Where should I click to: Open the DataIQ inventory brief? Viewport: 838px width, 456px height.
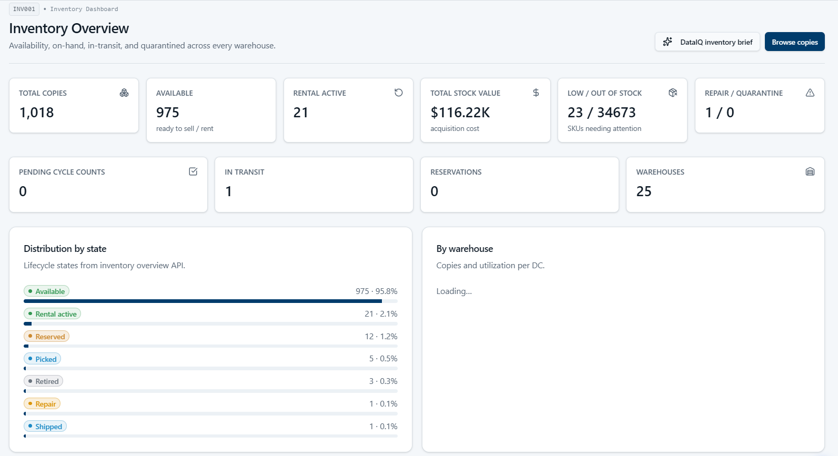(708, 42)
